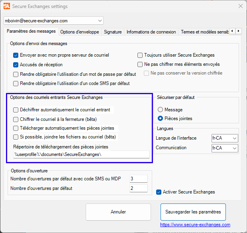
Task: Open the Signature tab
Action: [113, 32]
